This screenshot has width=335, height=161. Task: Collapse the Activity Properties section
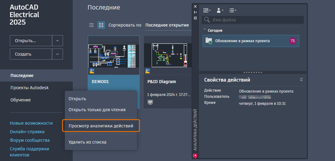(x=301, y=80)
